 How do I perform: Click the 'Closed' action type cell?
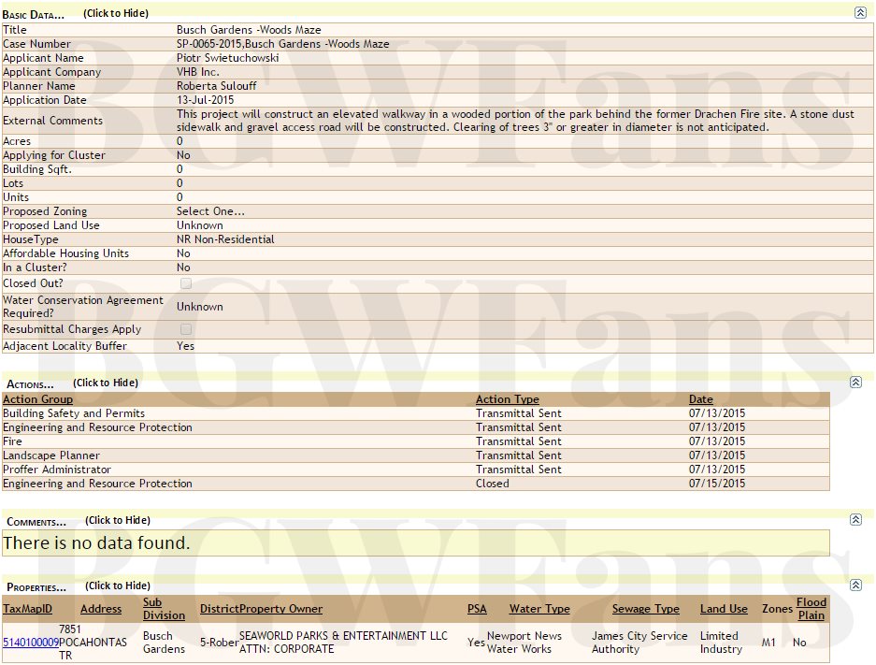pyautogui.click(x=492, y=484)
